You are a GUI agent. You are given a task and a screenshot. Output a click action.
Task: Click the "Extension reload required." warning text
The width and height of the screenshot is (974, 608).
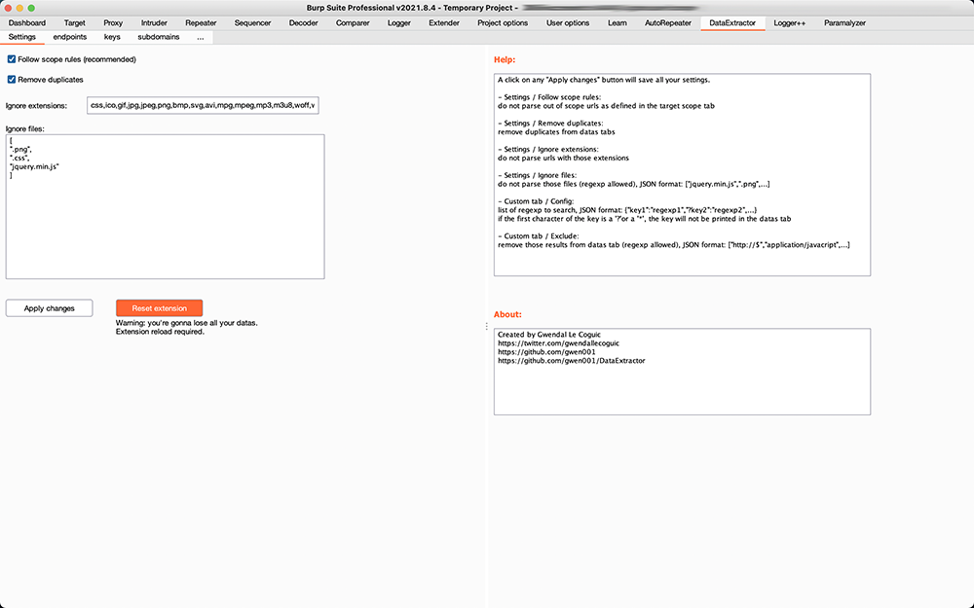tap(160, 332)
